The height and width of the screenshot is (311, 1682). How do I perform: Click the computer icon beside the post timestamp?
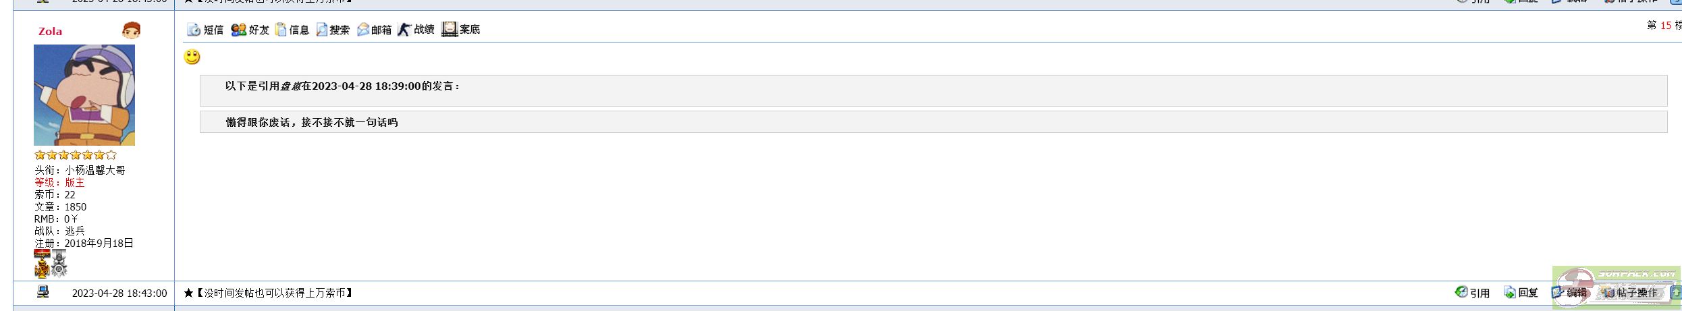(43, 292)
